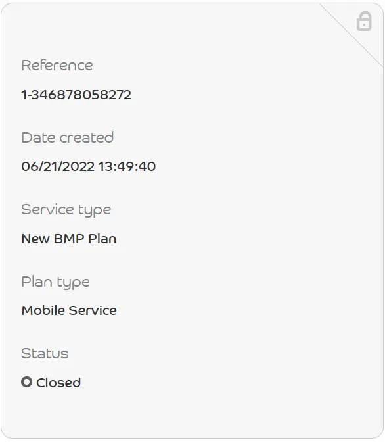
Task: Click the Plan type label
Action: pos(55,282)
